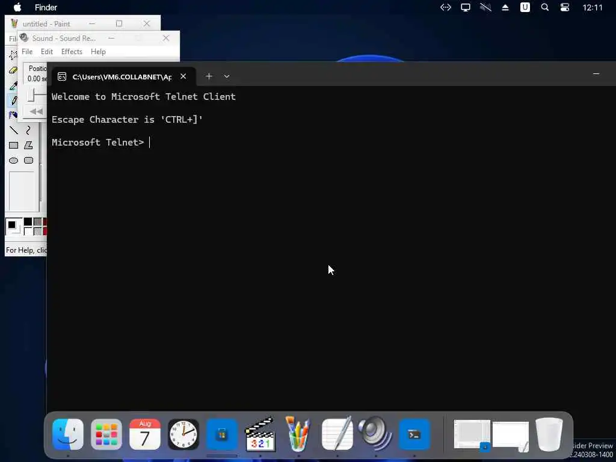Choose the Pick Color eyedropper in Paint
The image size is (616, 462).
pyautogui.click(x=13, y=85)
